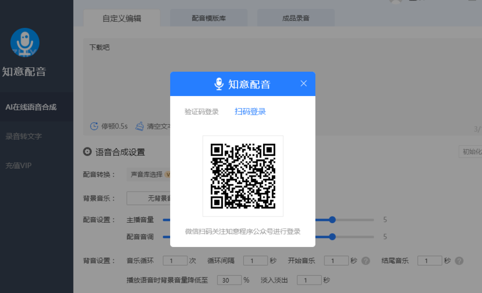Click the help icon beside 结尾音乐
Screen dimensions: 482x293
pos(459,261)
